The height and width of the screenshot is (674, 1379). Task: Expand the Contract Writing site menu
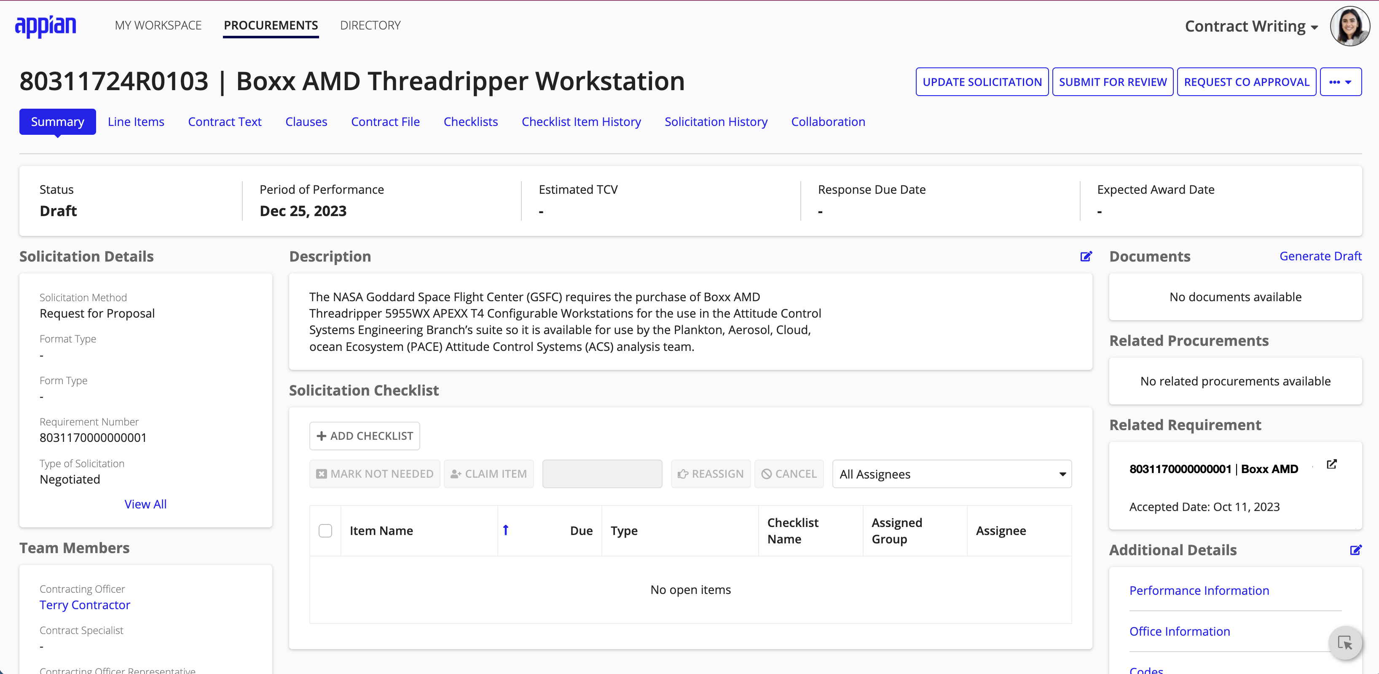tap(1251, 26)
